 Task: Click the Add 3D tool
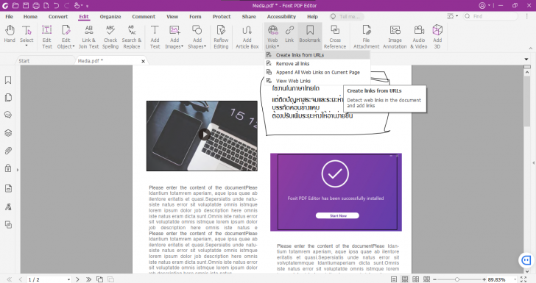coord(437,37)
